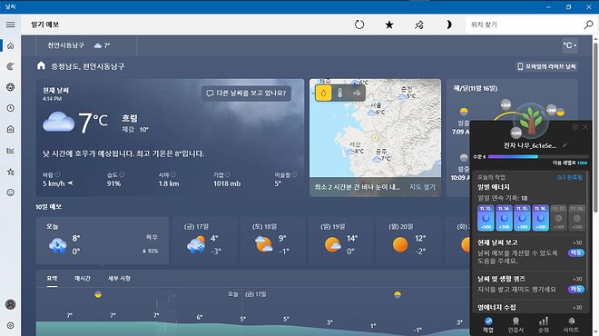Switch to the 요약 tab

point(52,279)
